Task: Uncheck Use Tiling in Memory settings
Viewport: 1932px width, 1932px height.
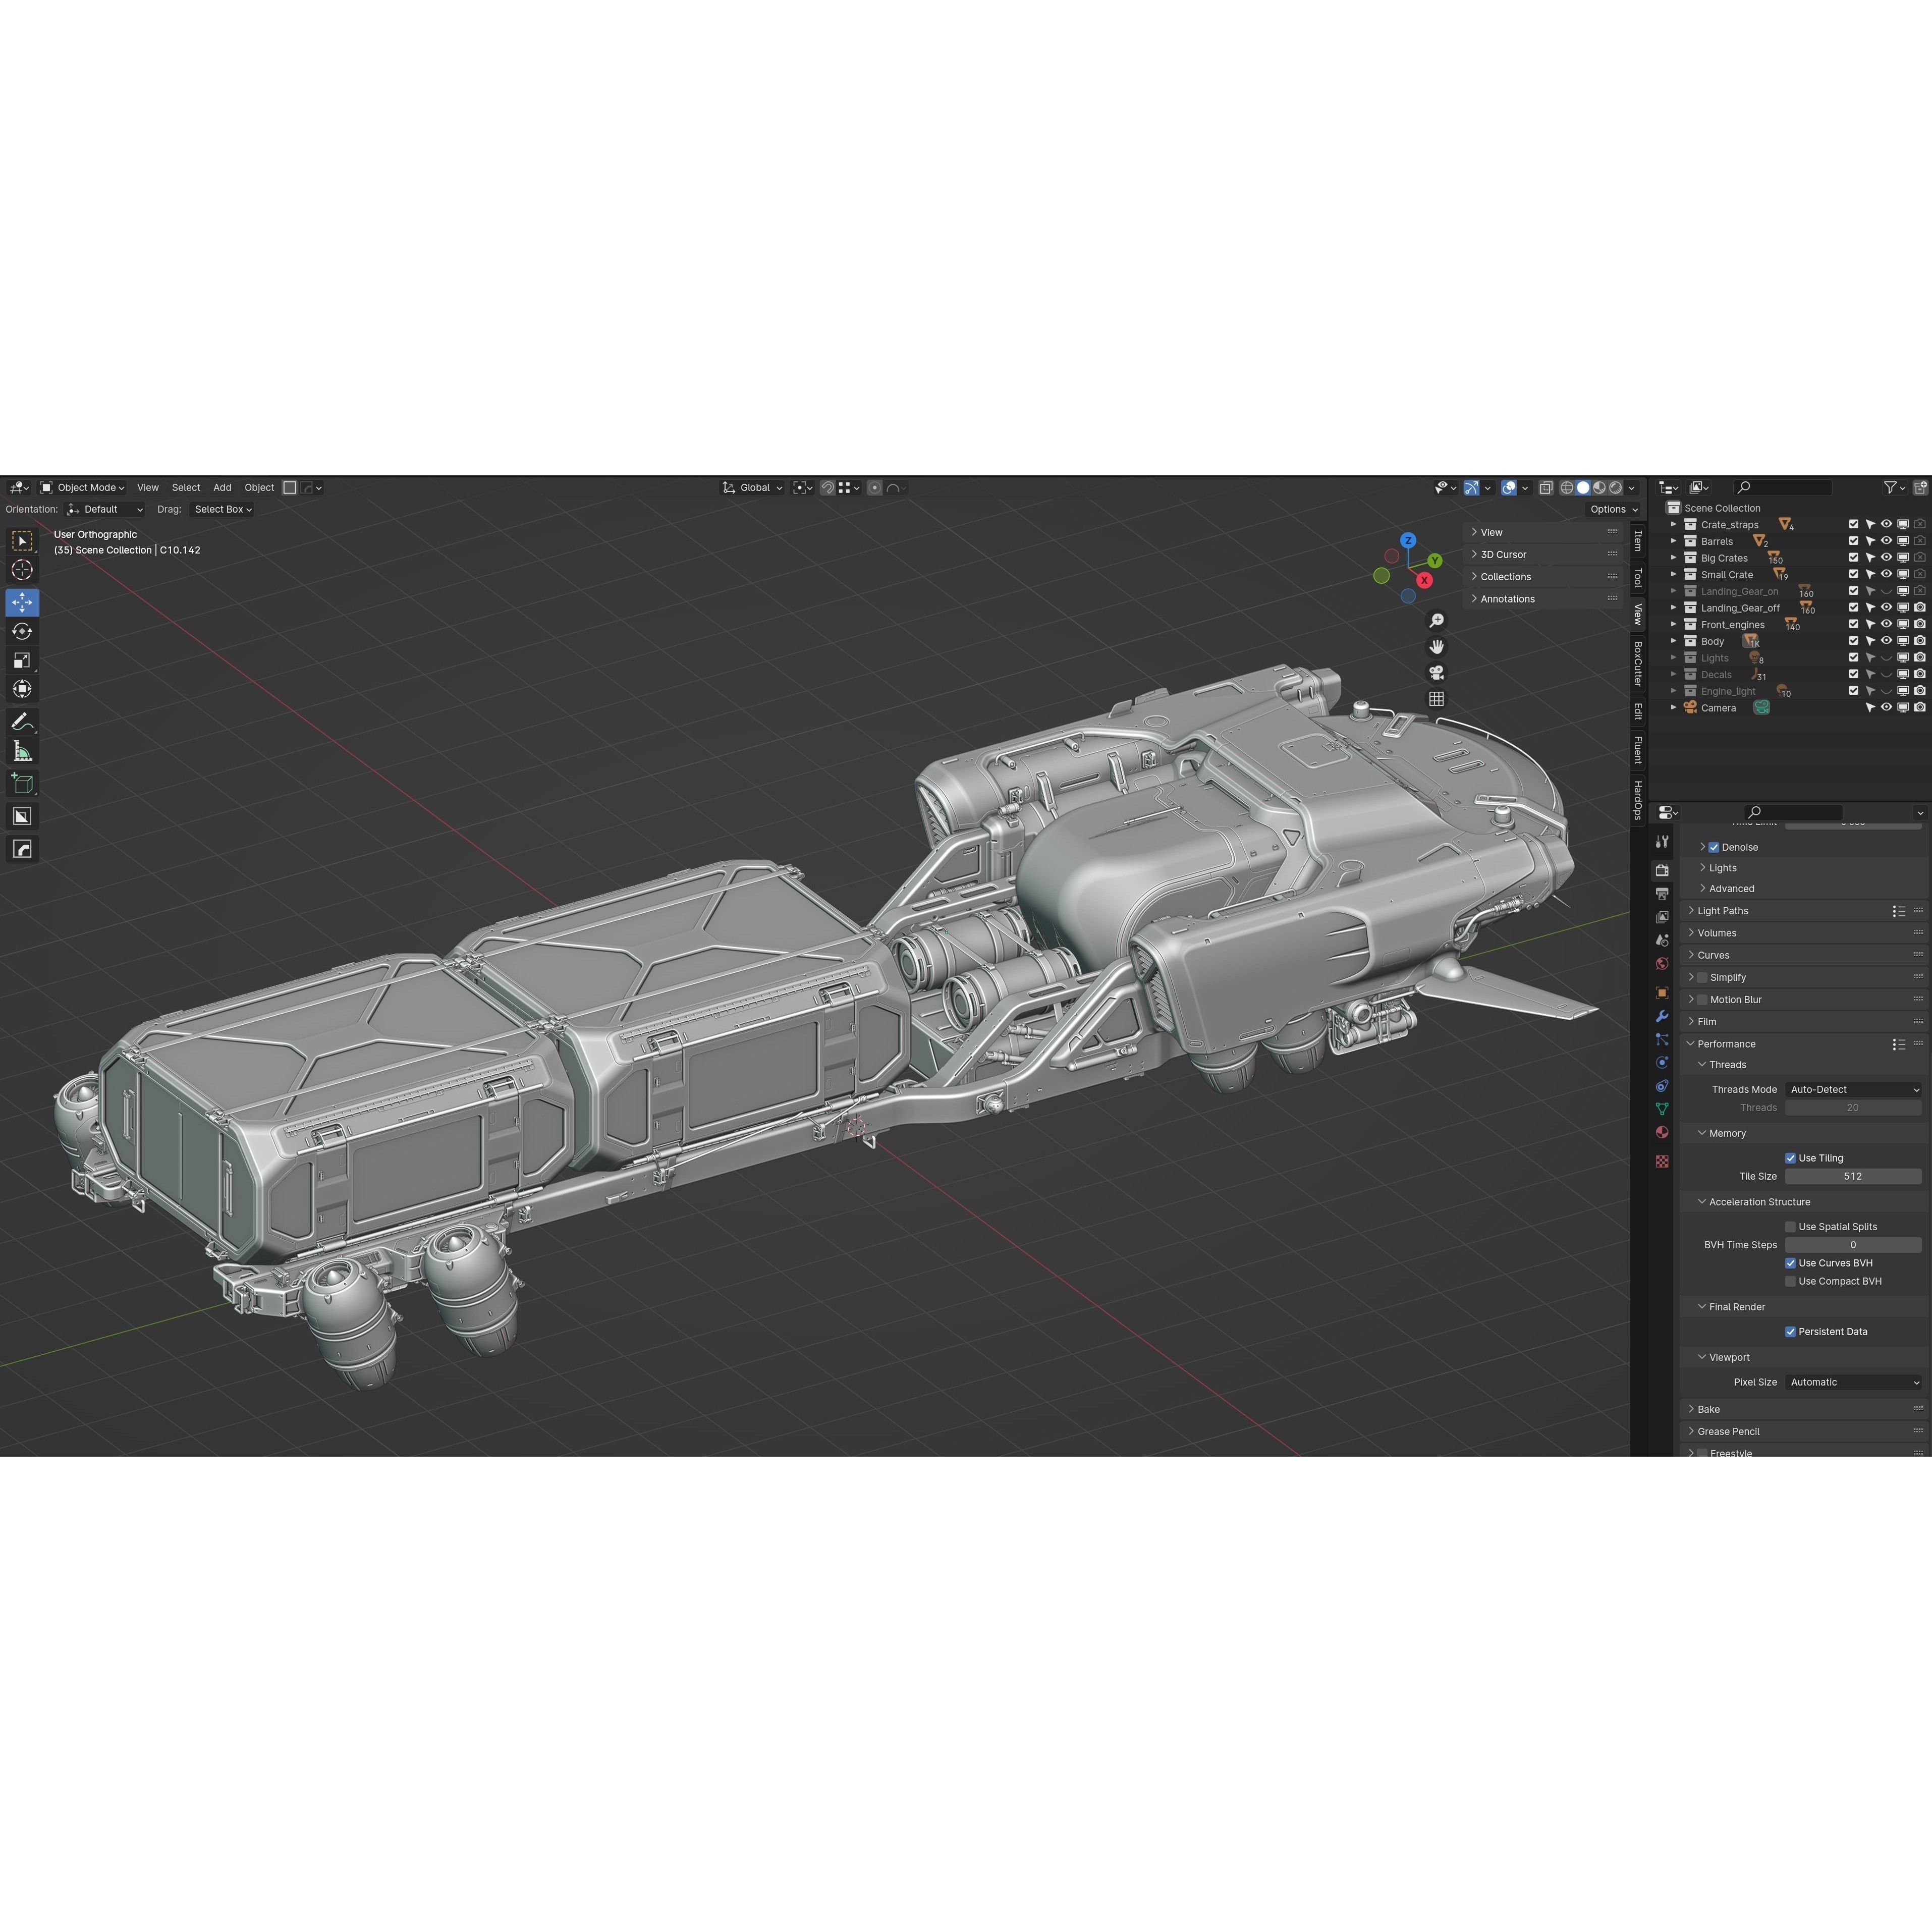Action: (1791, 1157)
